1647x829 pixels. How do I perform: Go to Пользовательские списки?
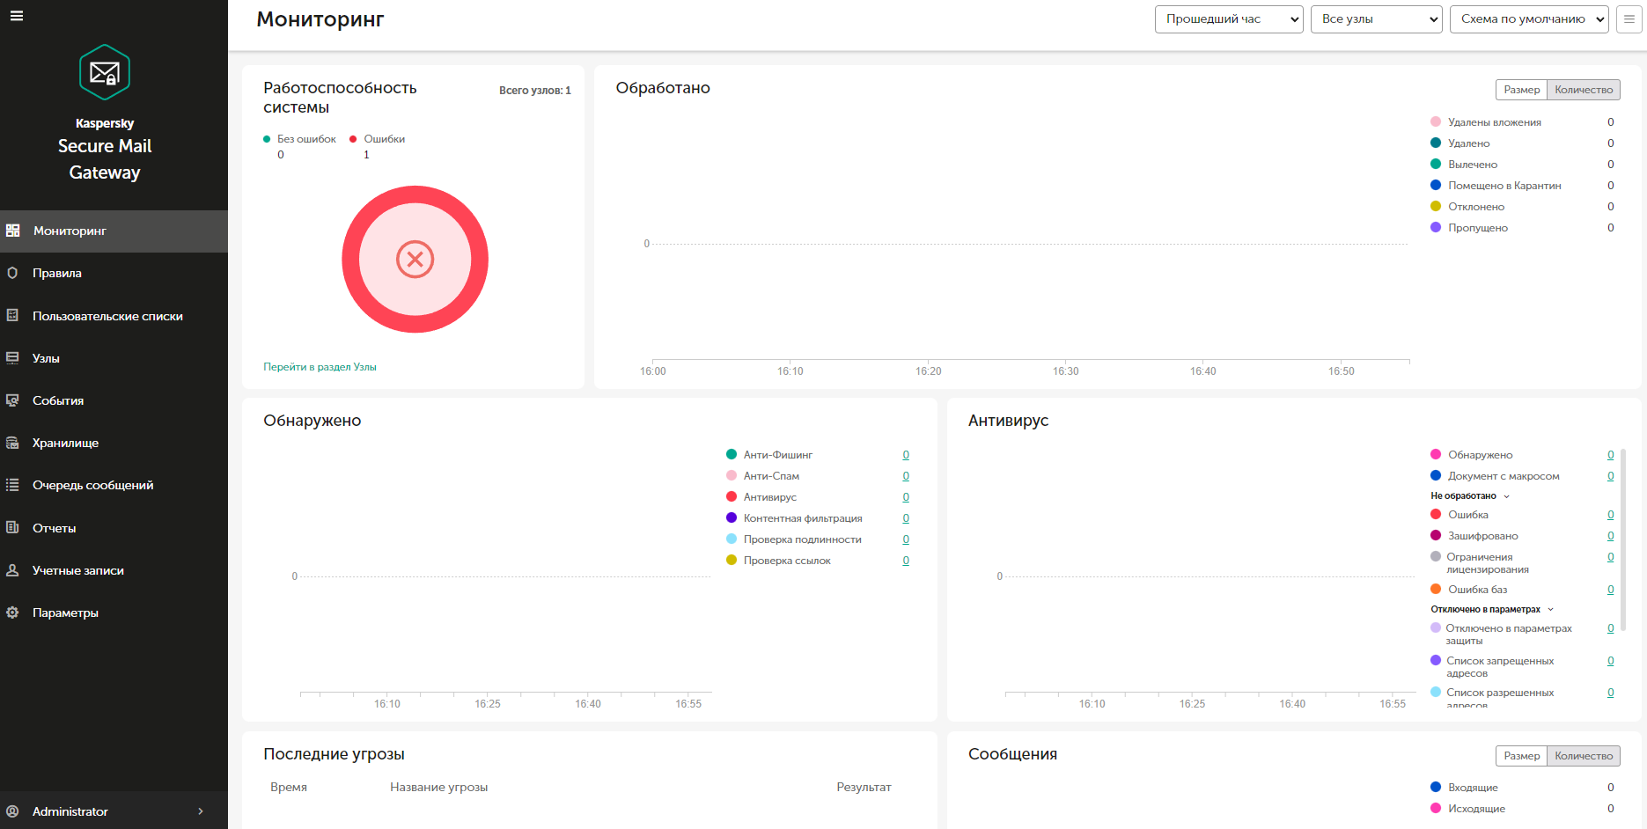click(114, 316)
